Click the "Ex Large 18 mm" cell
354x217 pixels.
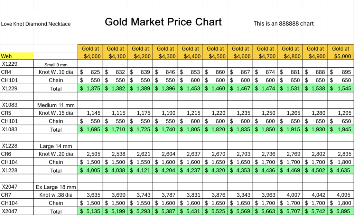56,187
